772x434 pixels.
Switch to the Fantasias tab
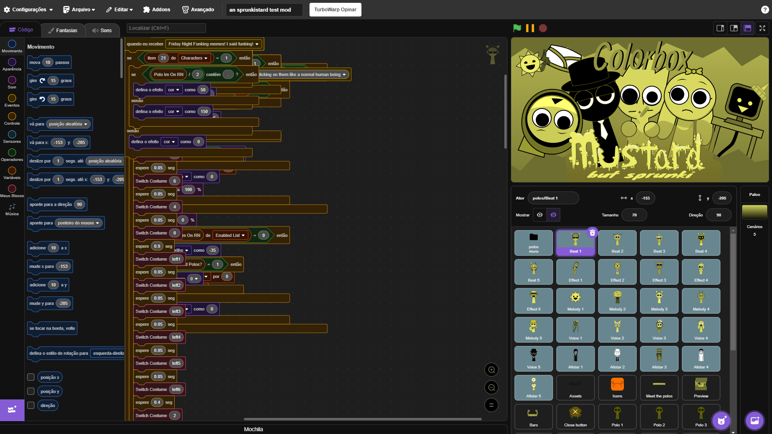coord(62,30)
